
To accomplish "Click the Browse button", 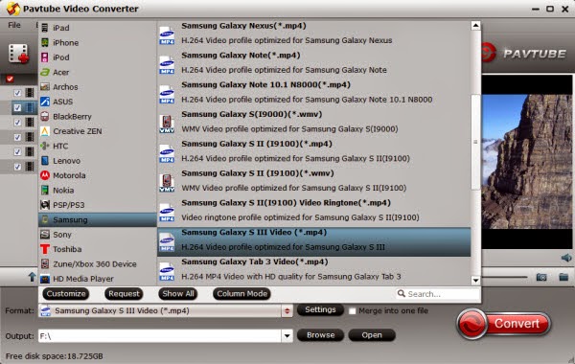I will tap(320, 335).
